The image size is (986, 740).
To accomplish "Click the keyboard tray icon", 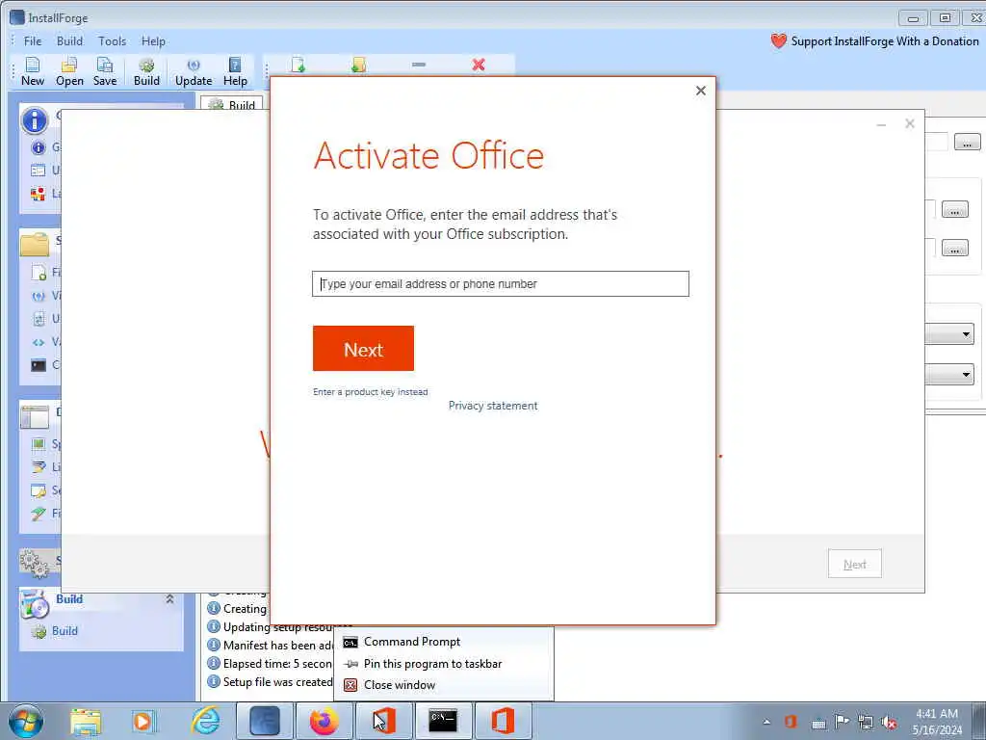I will point(818,724).
